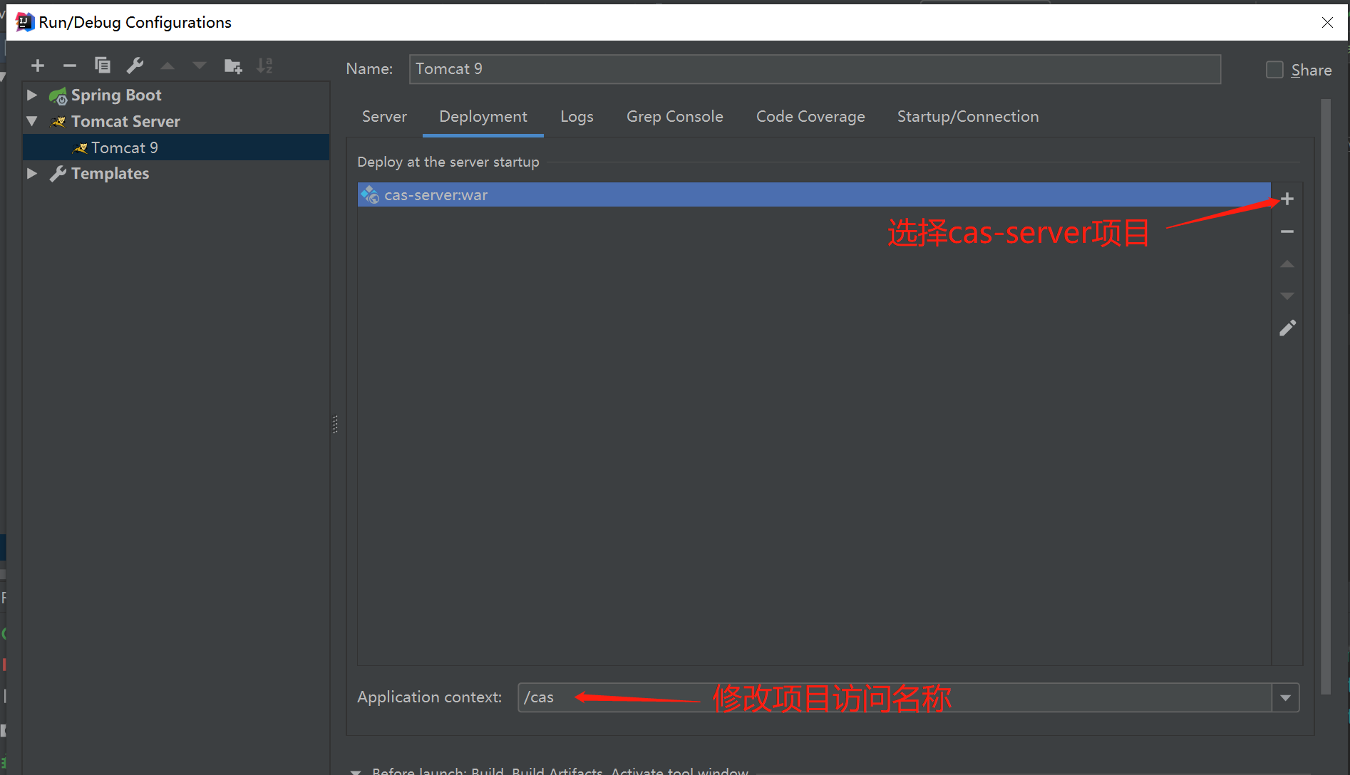Switch to the Server tab
The height and width of the screenshot is (775, 1350).
point(384,117)
